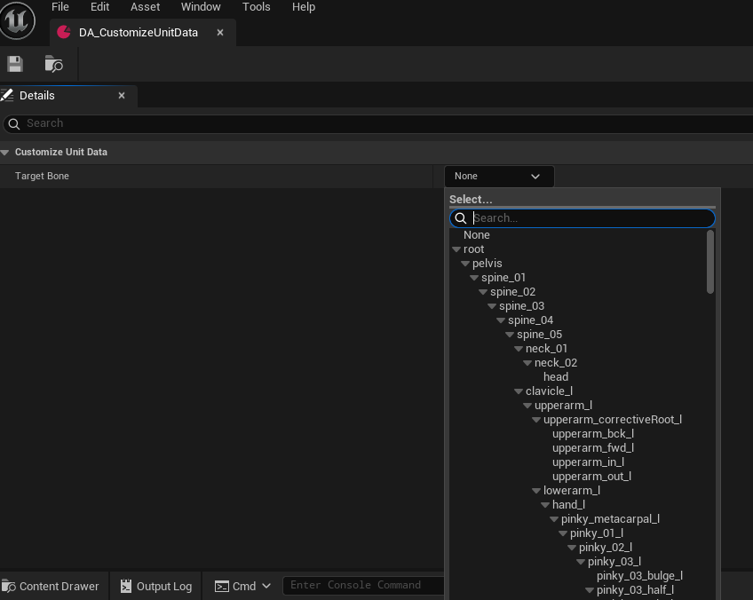The height and width of the screenshot is (600, 753).
Task: Open the Asset menu
Action: 145,7
